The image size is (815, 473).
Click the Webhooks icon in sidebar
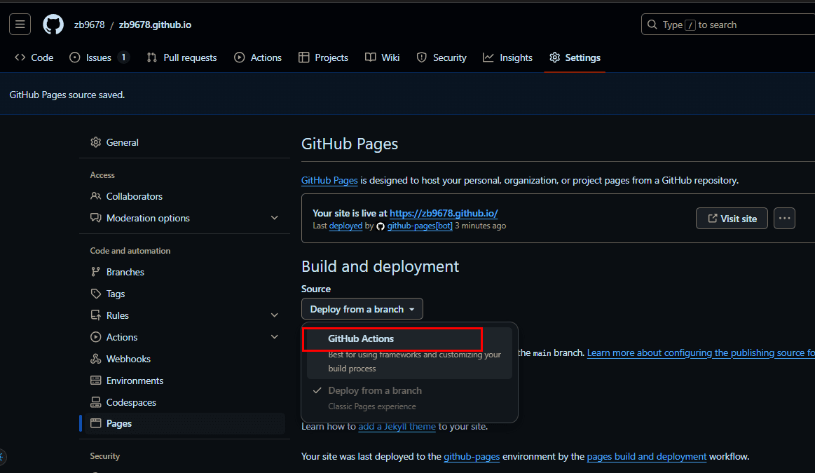click(x=96, y=359)
